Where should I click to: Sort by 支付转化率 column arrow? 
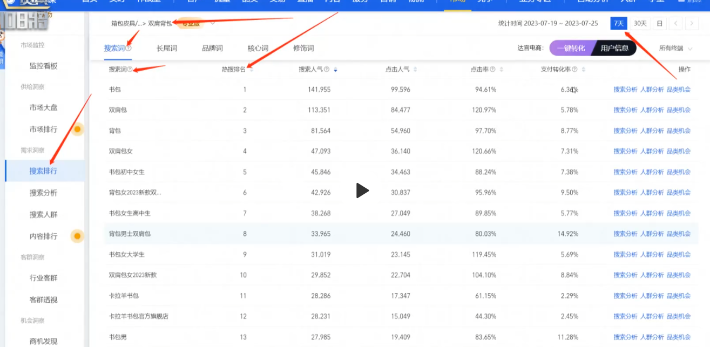pos(584,70)
